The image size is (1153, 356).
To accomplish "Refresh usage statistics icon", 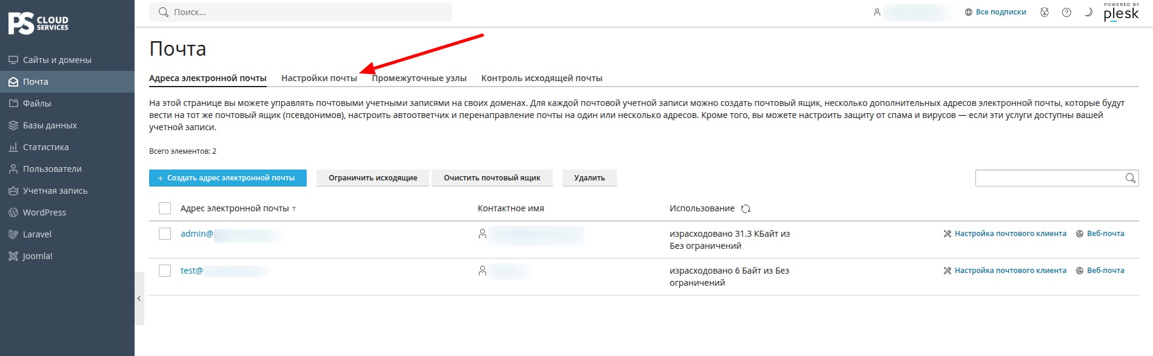I will (746, 209).
